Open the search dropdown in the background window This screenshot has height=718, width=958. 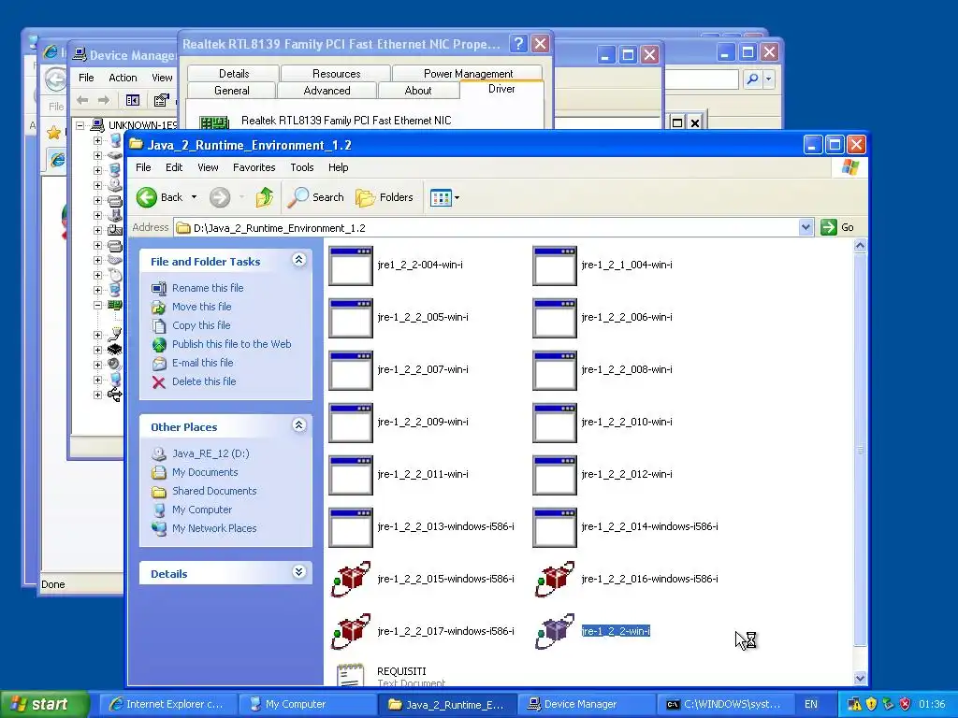coord(768,79)
